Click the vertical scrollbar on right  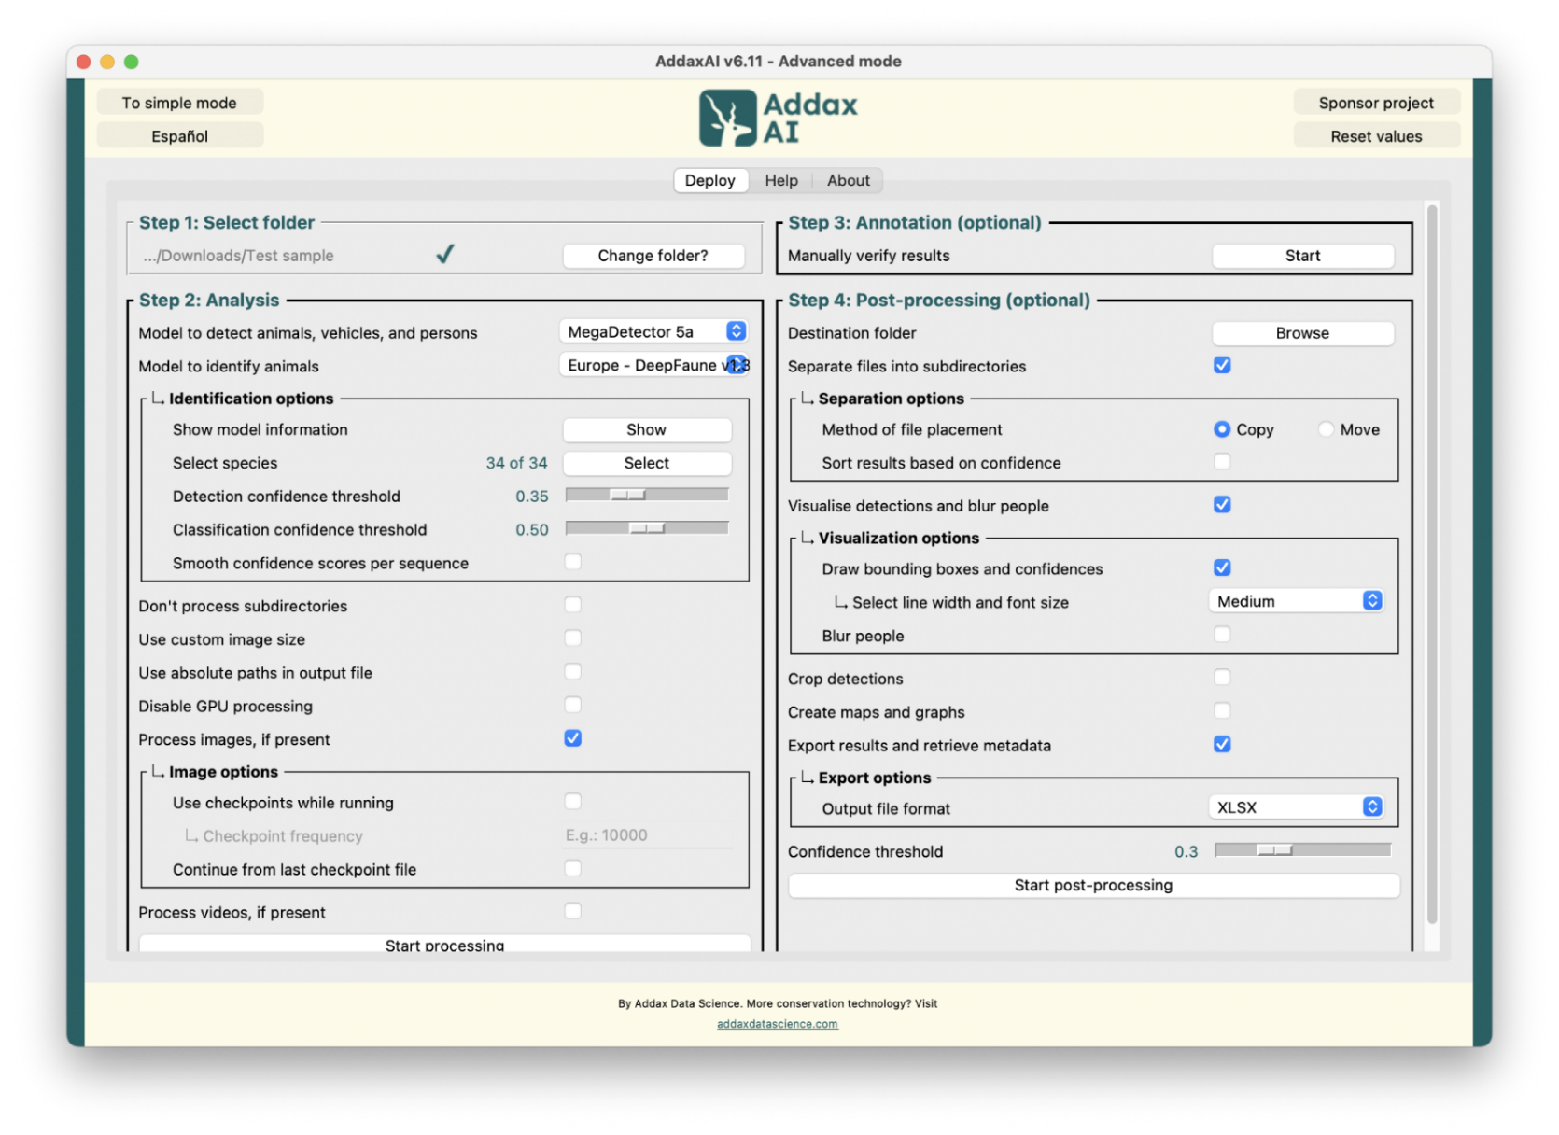pos(1431,564)
